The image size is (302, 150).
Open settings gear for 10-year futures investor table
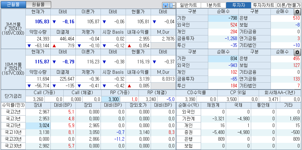click(x=297, y=52)
